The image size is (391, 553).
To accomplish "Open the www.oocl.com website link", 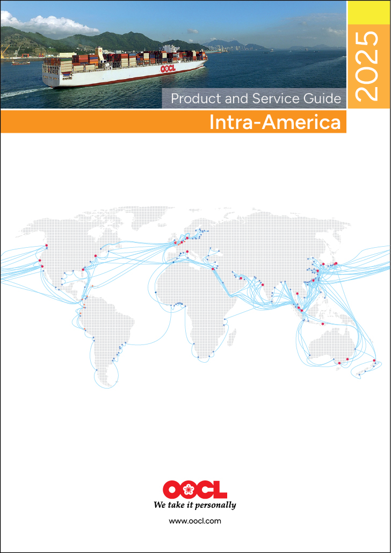I will point(195,521).
